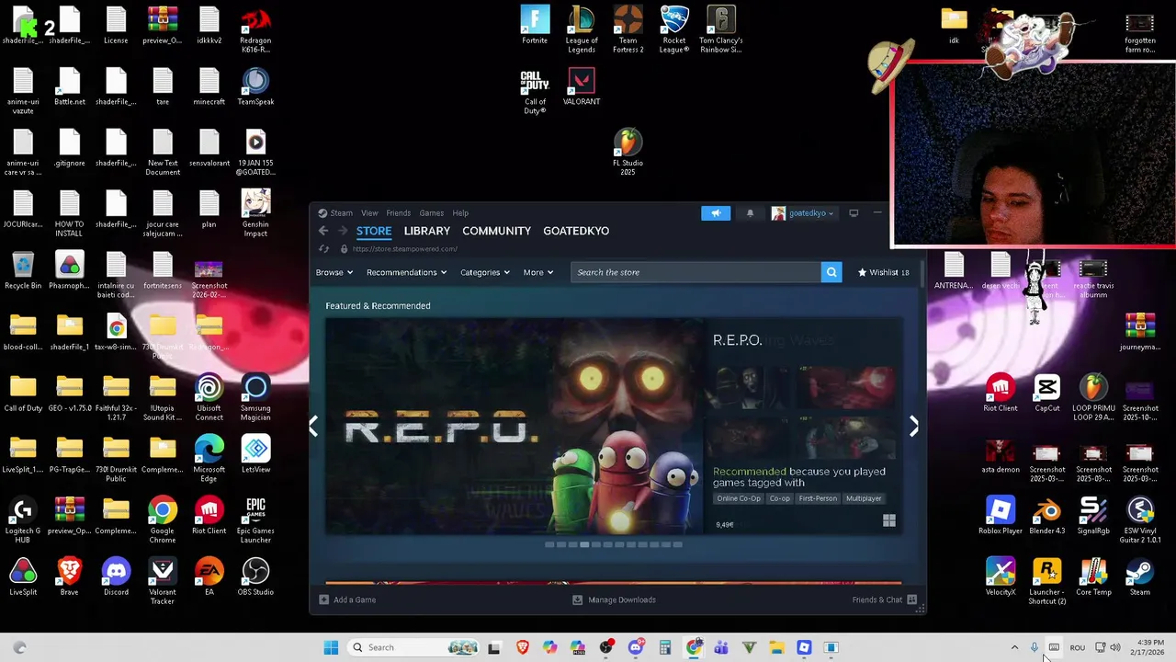Select Recycle Bin desktop icon
This screenshot has height=662, width=1176.
[x=23, y=270]
